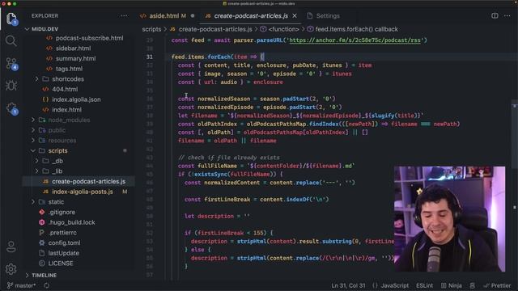Split the editor to the right
This screenshot has width=518, height=291.
495,16
